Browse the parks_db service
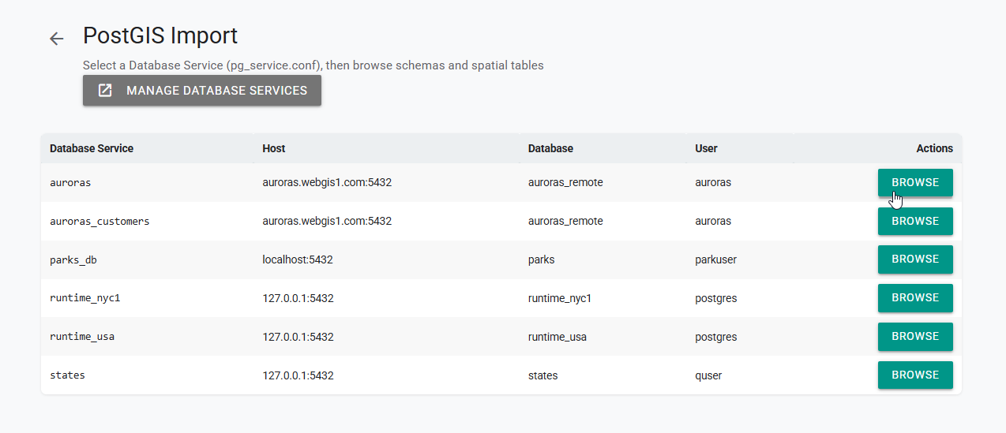 pyautogui.click(x=915, y=259)
